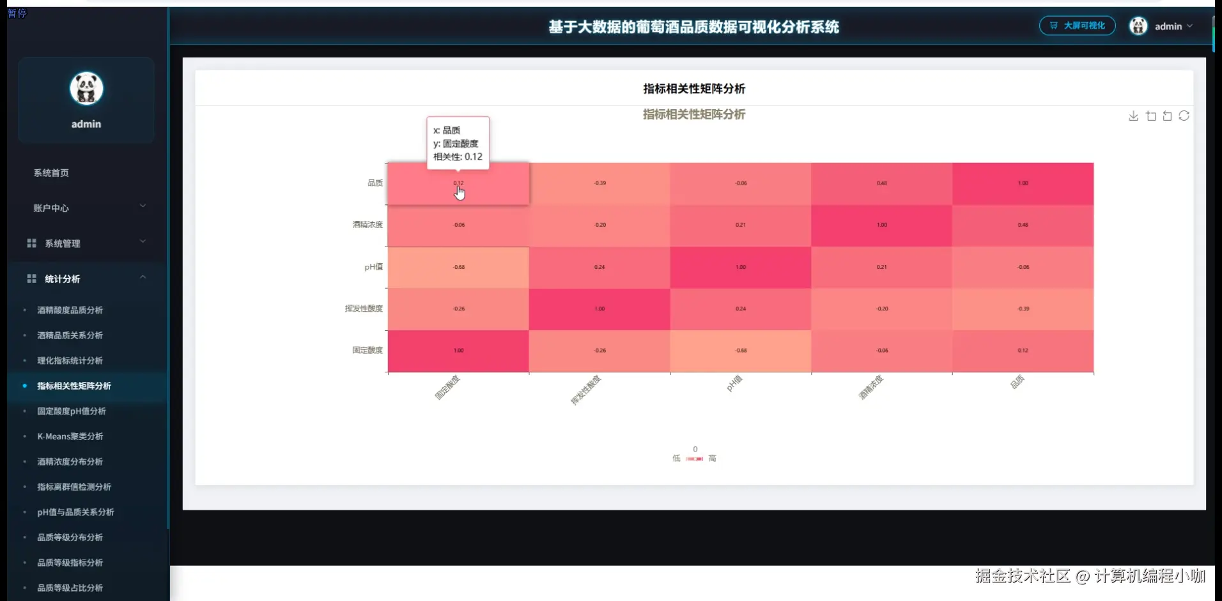Click the 统计分析 grid icon in sidebar
The image size is (1222, 601).
click(31, 278)
